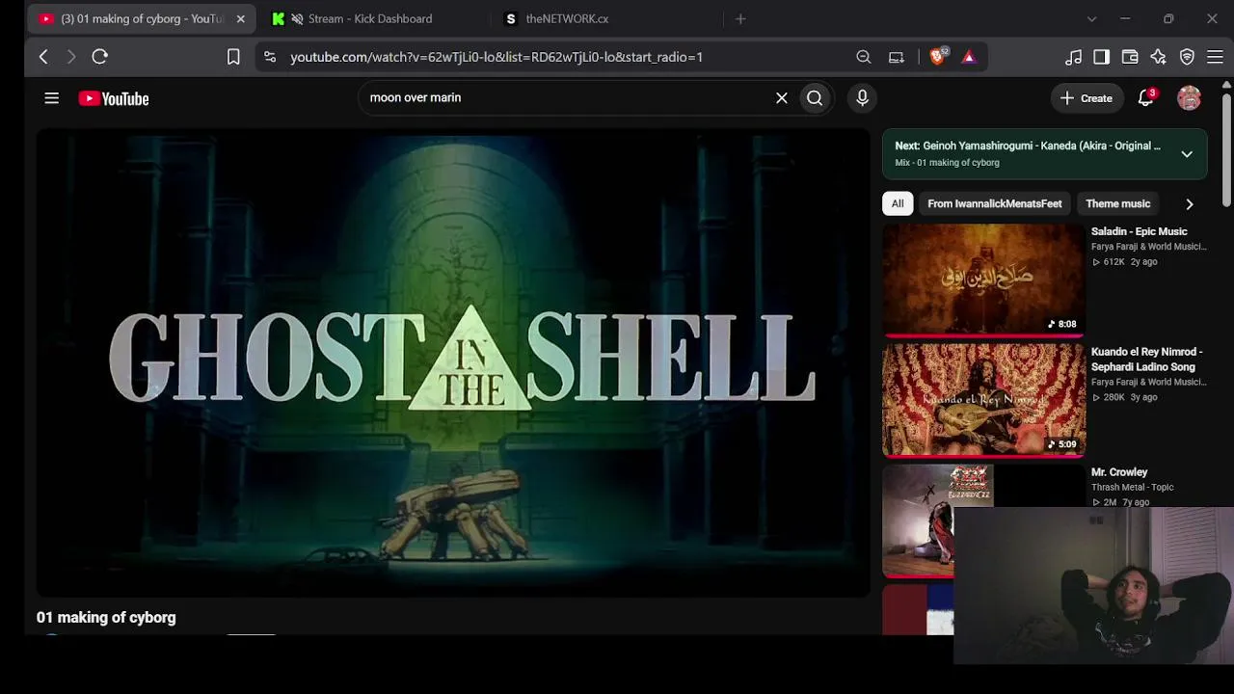The height and width of the screenshot is (694, 1234).
Task: Toggle the browser sidebar panel
Action: [1101, 57]
